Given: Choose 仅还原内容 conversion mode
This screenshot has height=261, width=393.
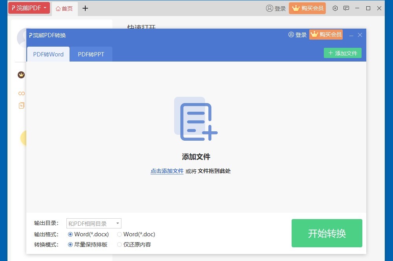Looking at the screenshot, I should click(119, 245).
